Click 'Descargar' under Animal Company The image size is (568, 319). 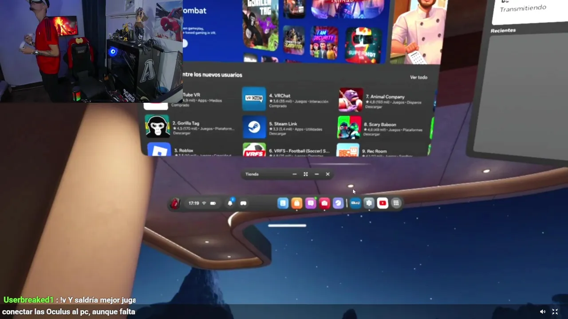pyautogui.click(x=374, y=107)
